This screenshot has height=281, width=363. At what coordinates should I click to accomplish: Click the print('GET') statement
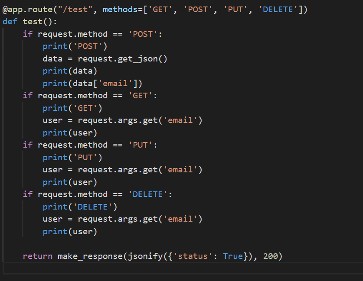pyautogui.click(x=72, y=108)
